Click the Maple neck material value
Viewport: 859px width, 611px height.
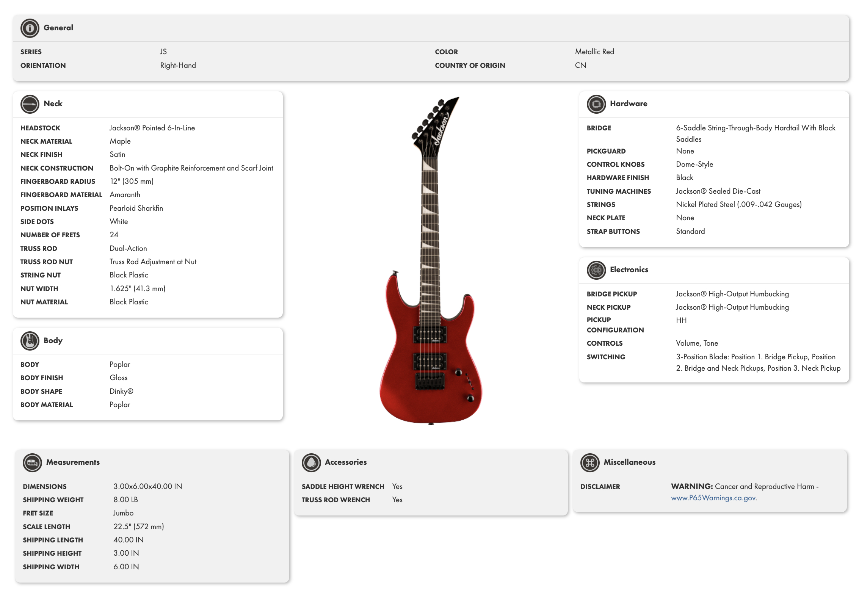pos(120,141)
